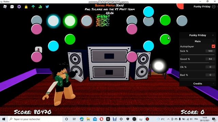Show hidden system tray icons
The height and width of the screenshot is (122, 218).
pyautogui.click(x=168, y=119)
